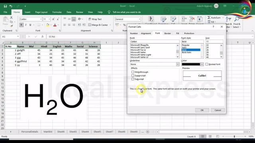Click the red Font Color button in the ribbon
Viewport: 255px width, 143px height.
coord(55,25)
